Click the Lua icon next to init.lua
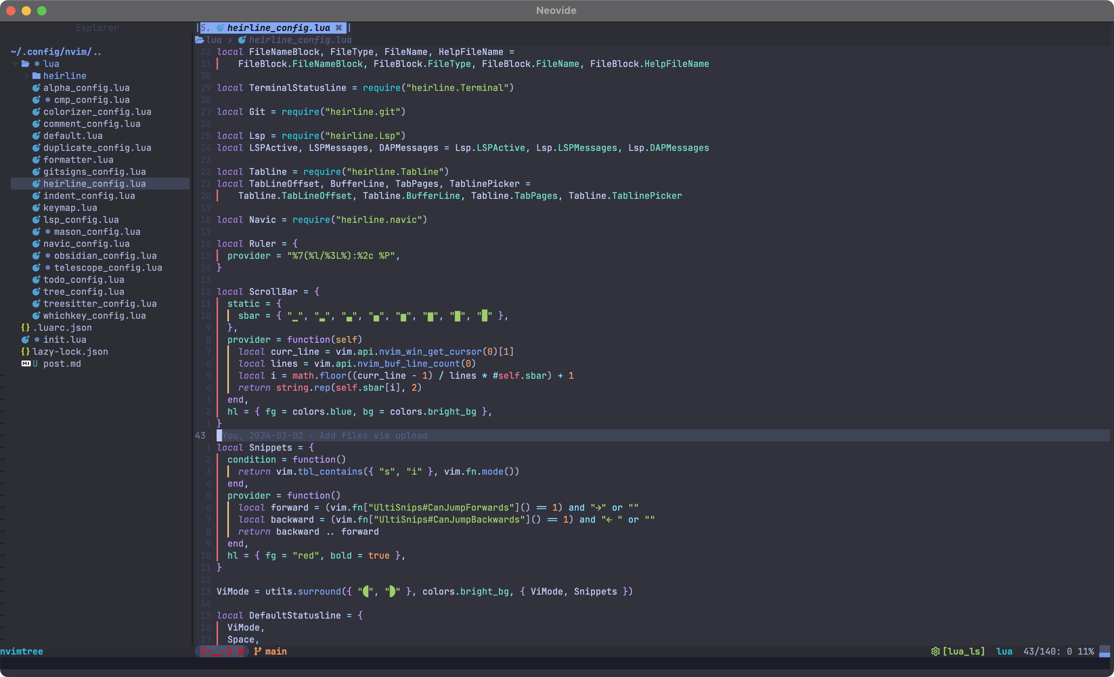The image size is (1114, 677). pos(26,339)
